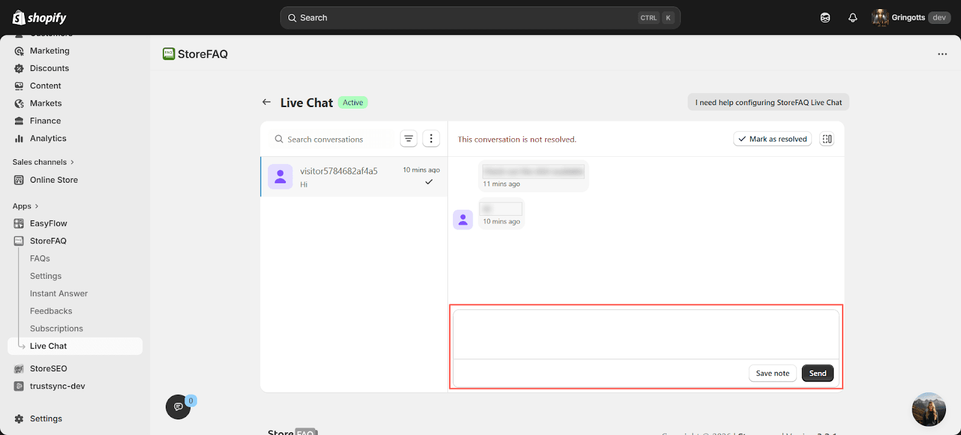
Task: Click the visitor5784682af4a5 avatar icon
Action: click(x=280, y=177)
